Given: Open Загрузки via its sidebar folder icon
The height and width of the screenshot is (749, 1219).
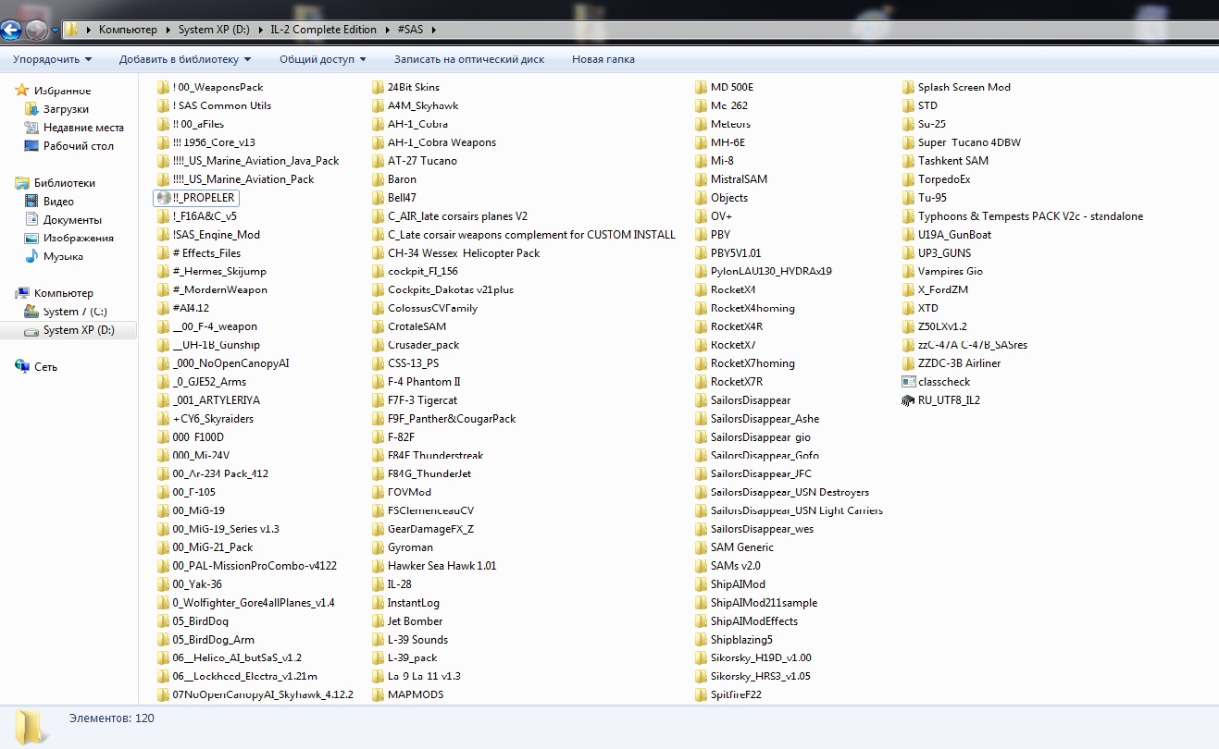Looking at the screenshot, I should pyautogui.click(x=32, y=109).
